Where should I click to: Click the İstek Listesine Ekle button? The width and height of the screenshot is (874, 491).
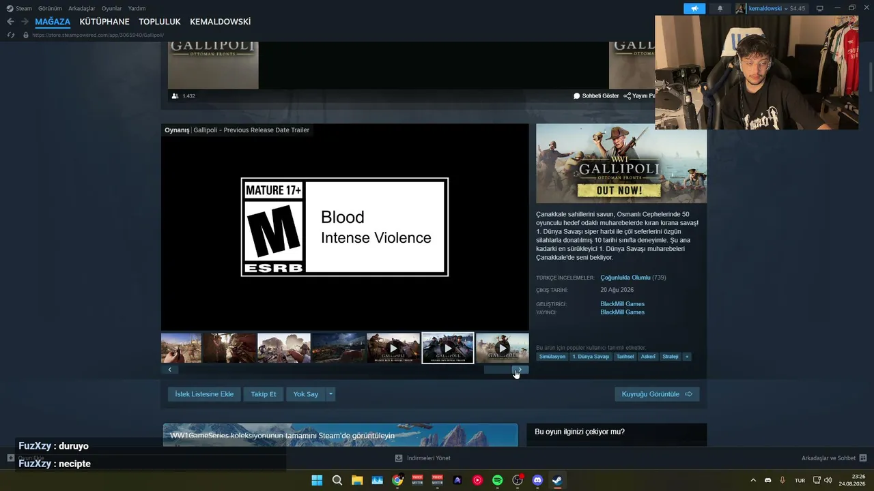click(204, 394)
